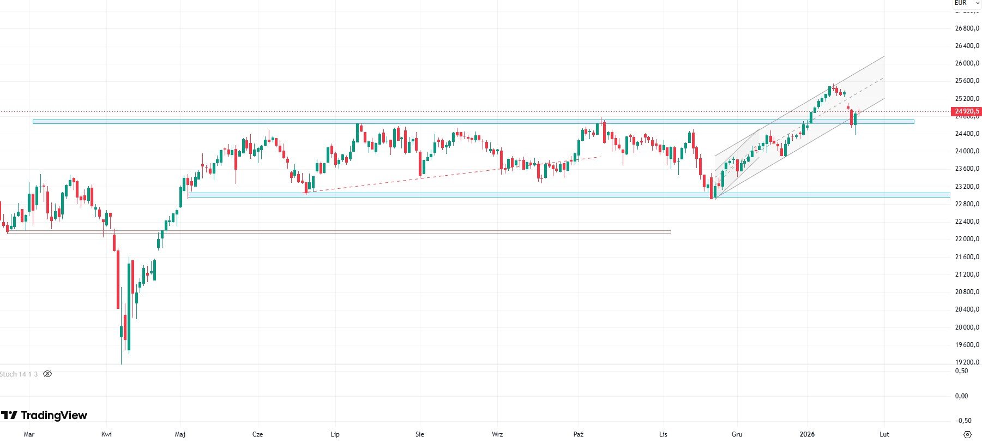Screen dimensions: 982x442
Task: Click the Lut month label on time axis
Action: (884, 434)
